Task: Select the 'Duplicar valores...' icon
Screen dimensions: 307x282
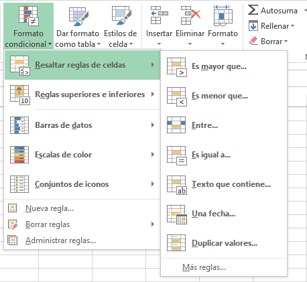Action: coord(176,243)
